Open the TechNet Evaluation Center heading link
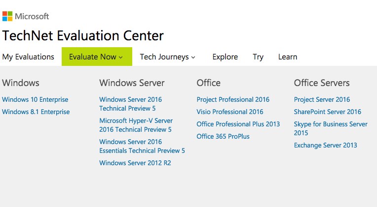377x207 pixels. click(x=83, y=36)
